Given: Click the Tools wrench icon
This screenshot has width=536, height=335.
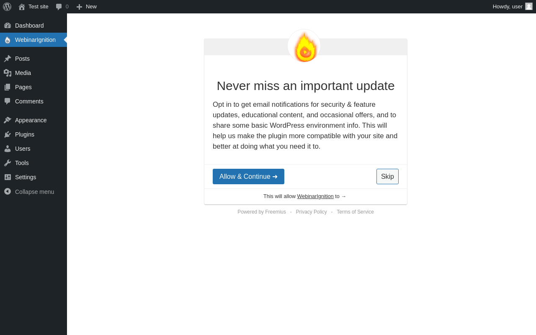Looking at the screenshot, I should pos(8,163).
